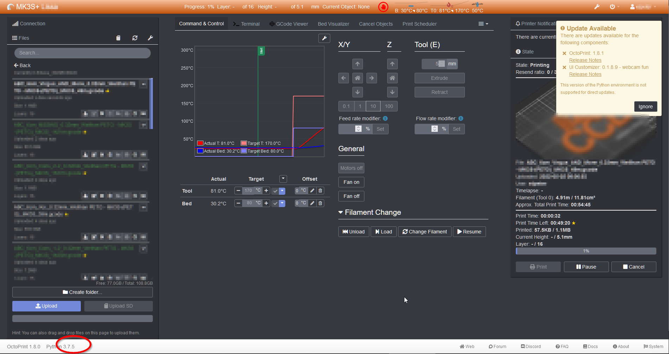Open GCode Viewer tab
Viewport: 669px width, 354px height.
(289, 24)
